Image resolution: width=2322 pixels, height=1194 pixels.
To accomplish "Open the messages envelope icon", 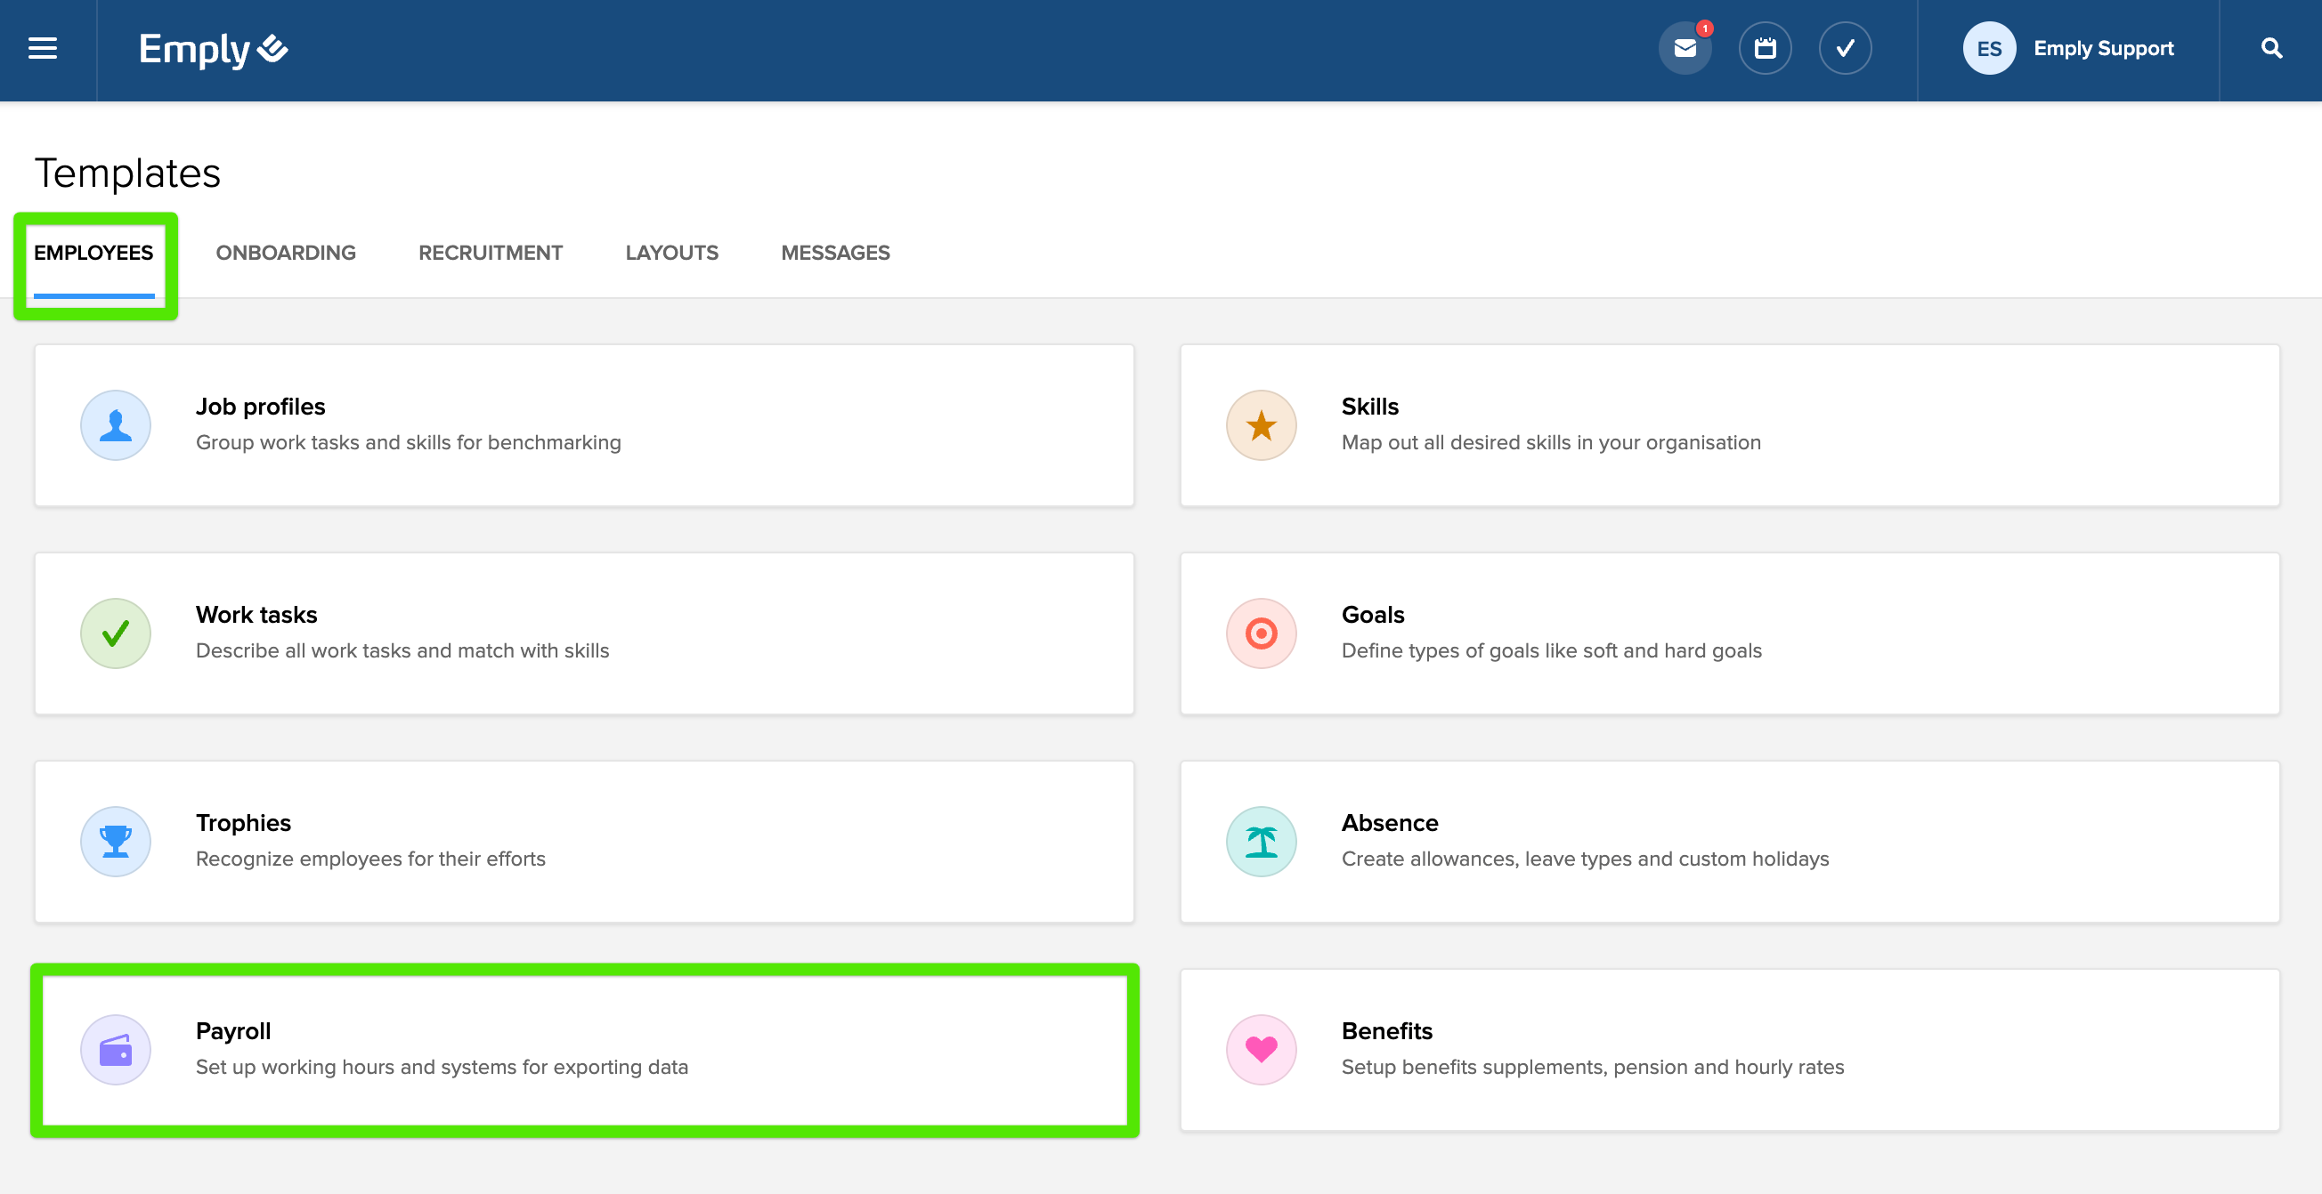I will click(1684, 49).
